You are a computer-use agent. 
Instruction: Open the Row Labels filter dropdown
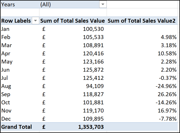point(35,21)
